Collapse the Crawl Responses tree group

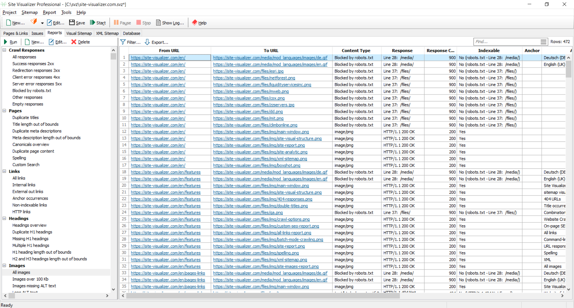[4, 50]
